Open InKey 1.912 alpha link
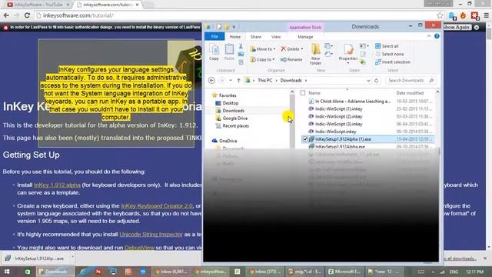The width and height of the screenshot is (492, 277). pos(57,185)
